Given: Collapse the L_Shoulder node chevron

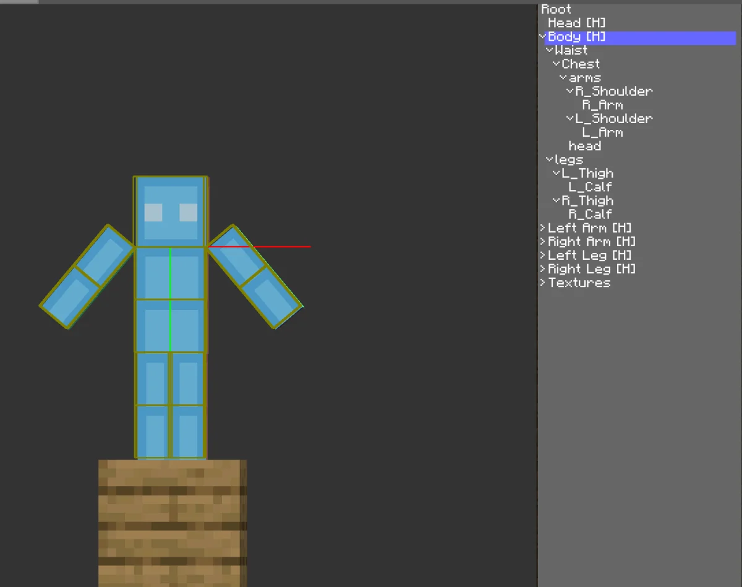Looking at the screenshot, I should pos(570,119).
